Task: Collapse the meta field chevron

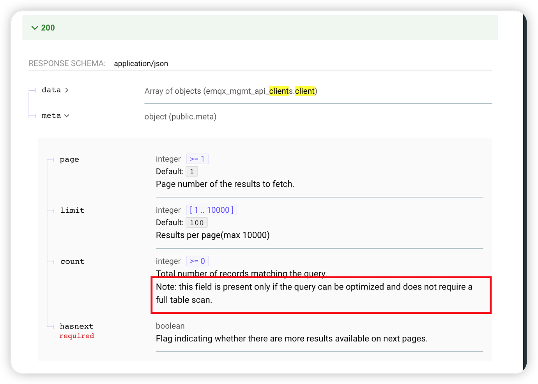Action: click(x=67, y=116)
